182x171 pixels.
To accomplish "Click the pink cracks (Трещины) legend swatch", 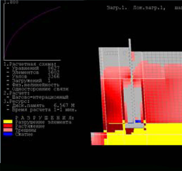I will pos(8,130).
